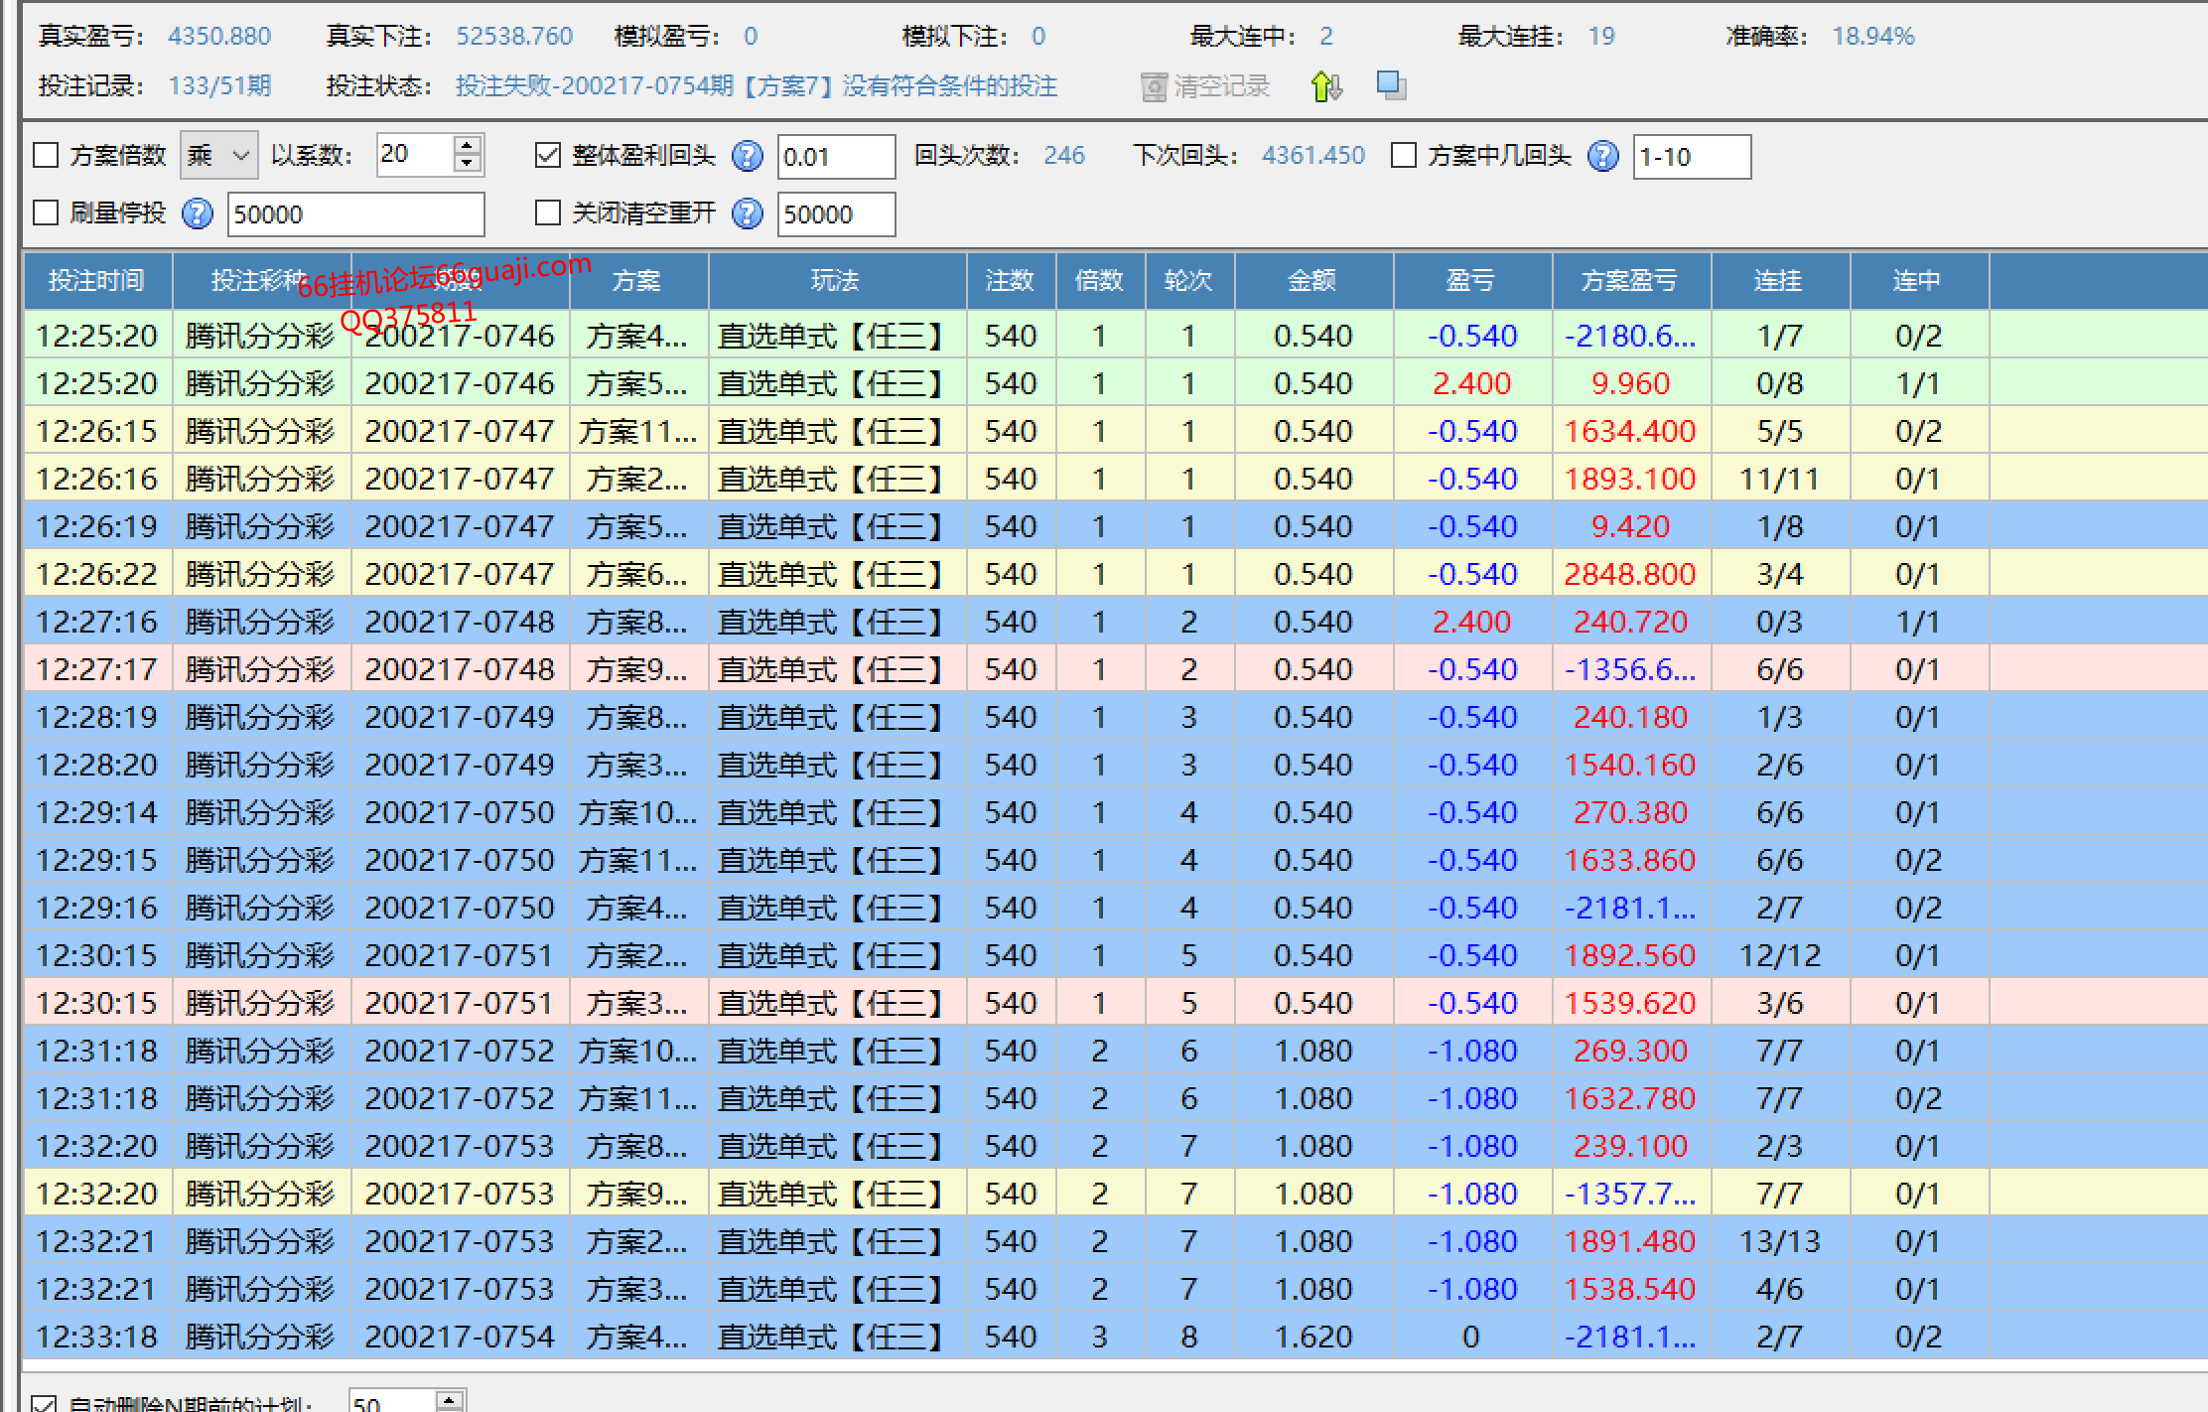Screen dimensions: 2208x1412
Task: Select the 12:26:19 方案5 row
Action: [1115, 526]
